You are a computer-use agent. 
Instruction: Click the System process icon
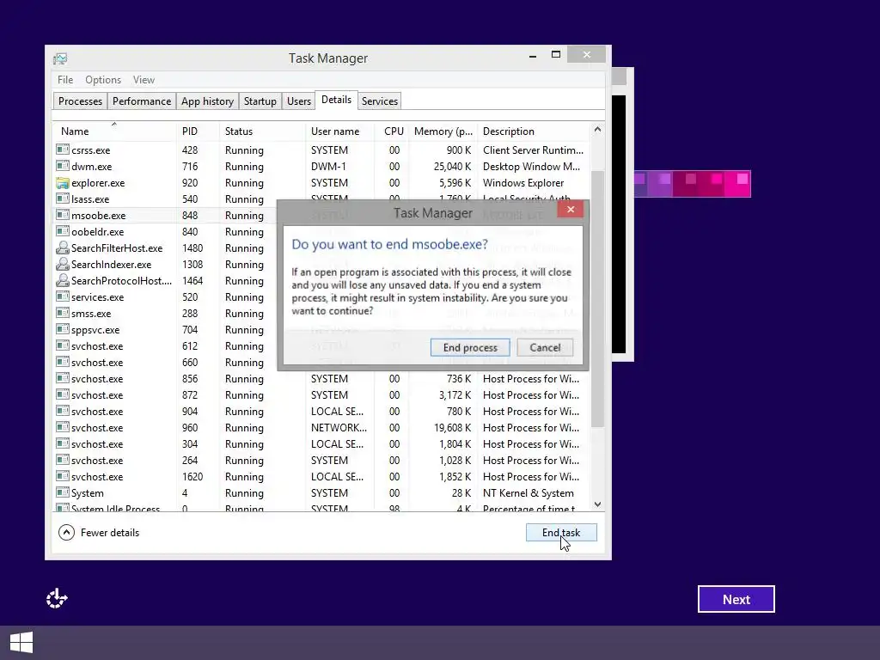[x=62, y=492]
